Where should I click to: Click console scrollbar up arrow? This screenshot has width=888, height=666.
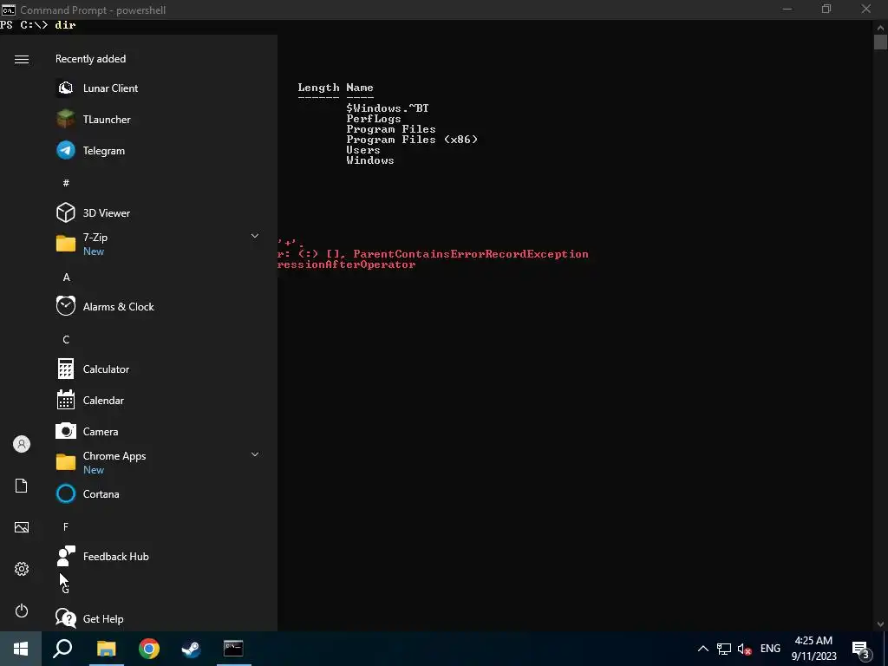point(881,27)
